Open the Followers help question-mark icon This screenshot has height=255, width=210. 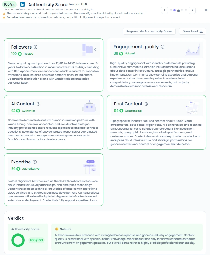point(35,47)
